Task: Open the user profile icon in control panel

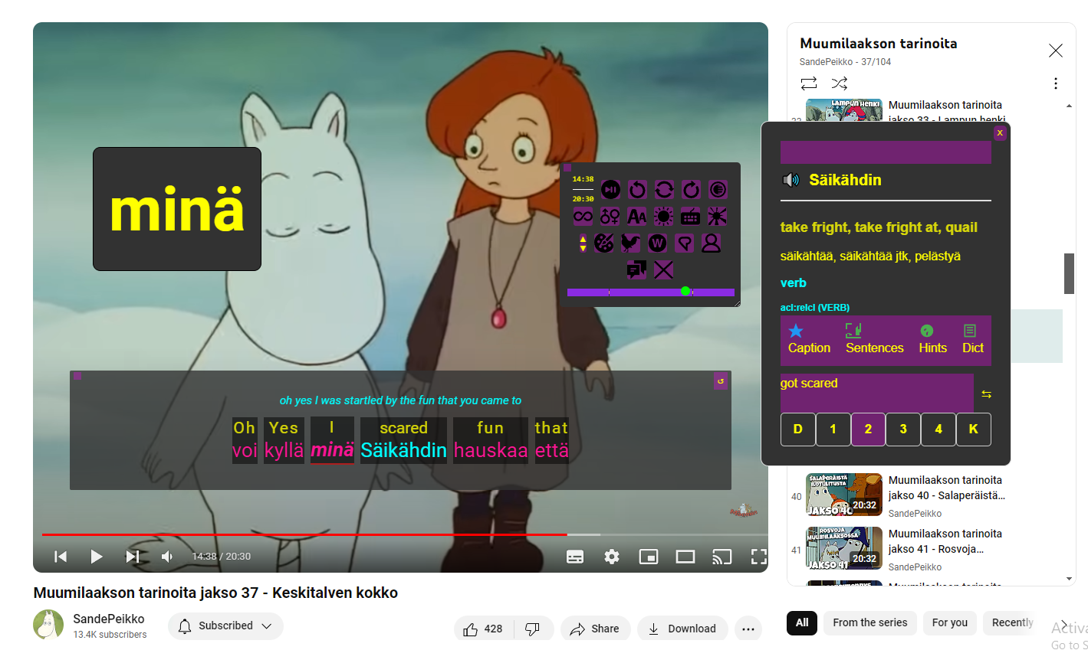Action: (x=712, y=243)
